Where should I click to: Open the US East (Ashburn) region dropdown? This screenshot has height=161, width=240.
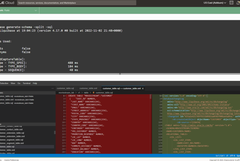215,3
